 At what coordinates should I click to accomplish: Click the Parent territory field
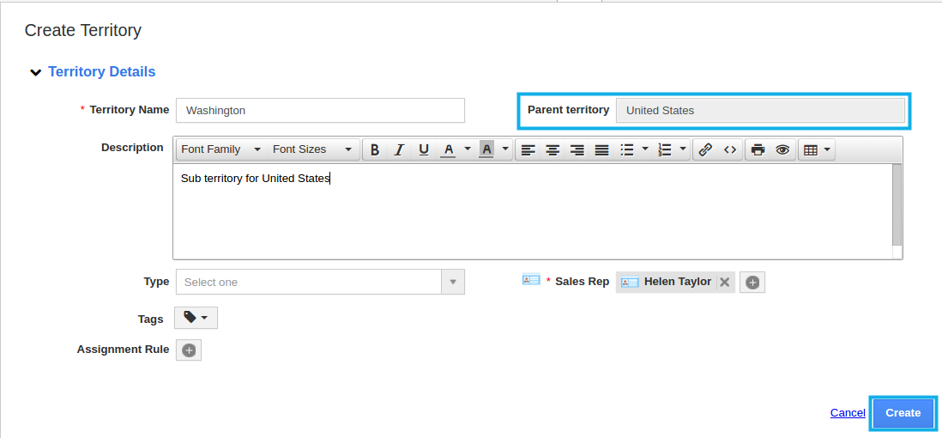[x=760, y=110]
